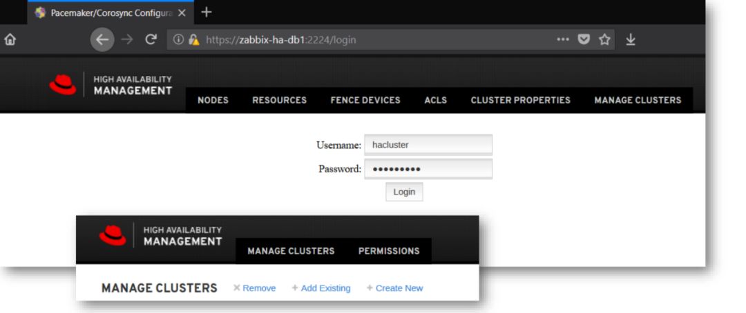Open the downloads arrow icon
746x313 pixels.
631,39
